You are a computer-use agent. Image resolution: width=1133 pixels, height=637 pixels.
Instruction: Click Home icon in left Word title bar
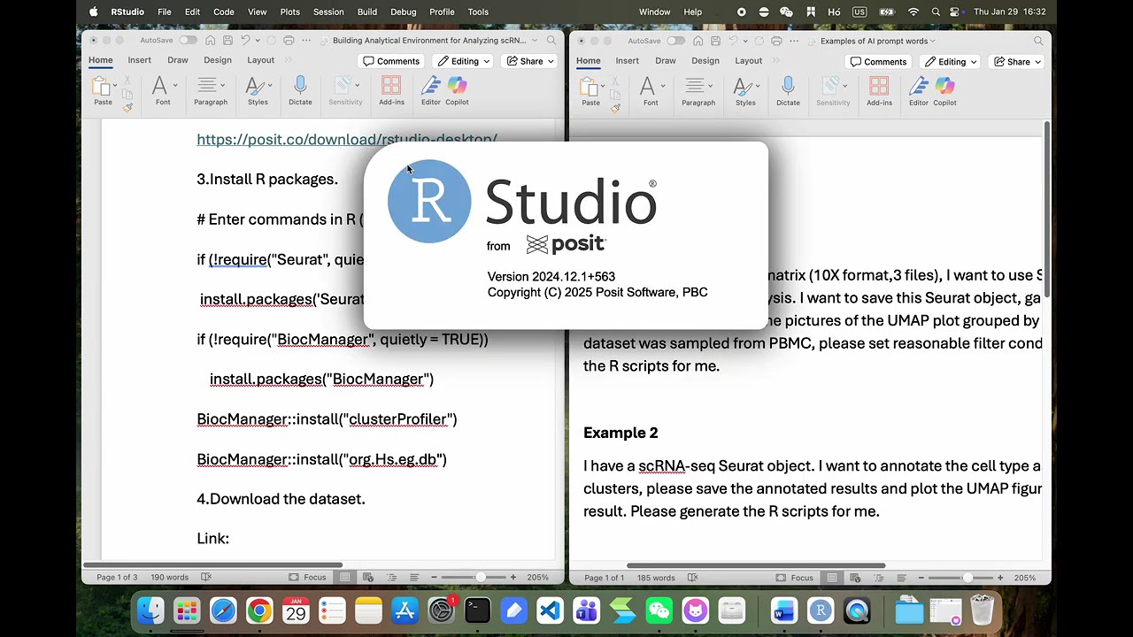coord(210,41)
